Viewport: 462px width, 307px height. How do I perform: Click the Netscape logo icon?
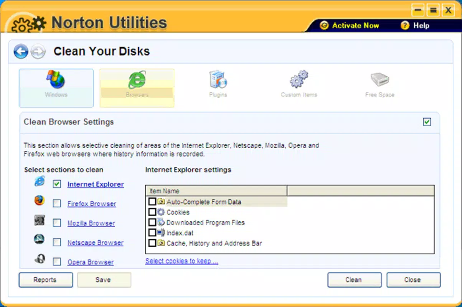coord(39,239)
